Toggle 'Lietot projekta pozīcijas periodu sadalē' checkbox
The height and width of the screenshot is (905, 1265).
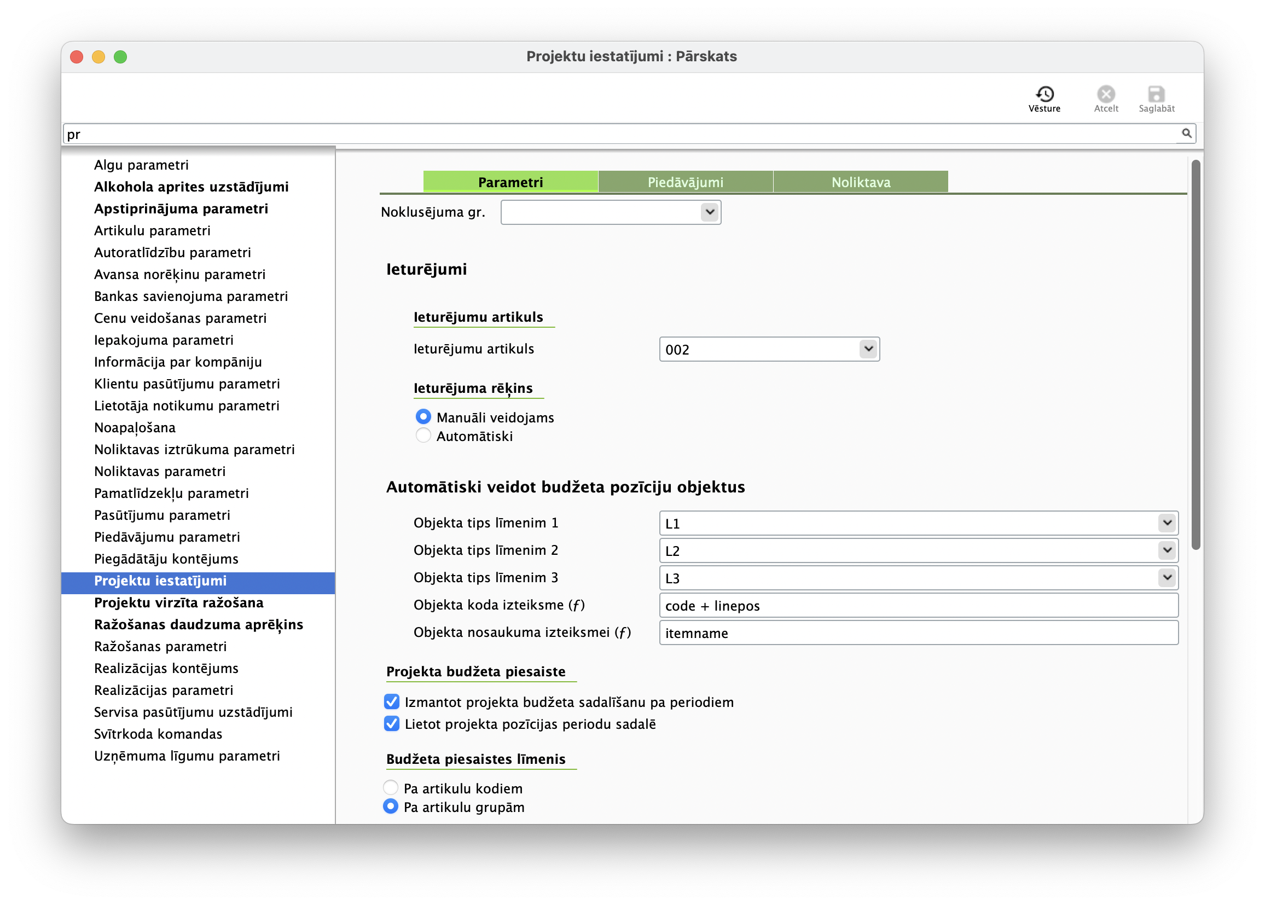[392, 723]
